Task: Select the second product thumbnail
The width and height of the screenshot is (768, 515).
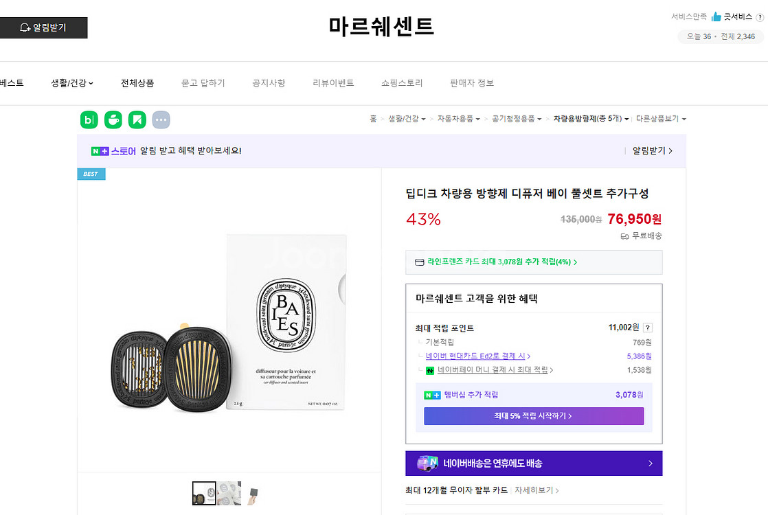Action: (x=229, y=492)
